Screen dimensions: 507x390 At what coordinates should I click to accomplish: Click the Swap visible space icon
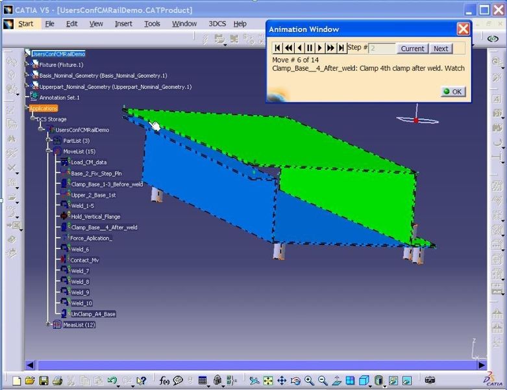[407, 381]
